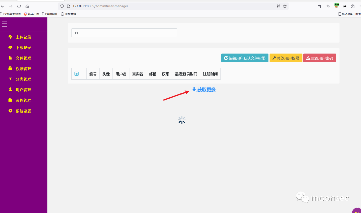
Task: Click the 最近登录时间 column header
Action: [186, 74]
